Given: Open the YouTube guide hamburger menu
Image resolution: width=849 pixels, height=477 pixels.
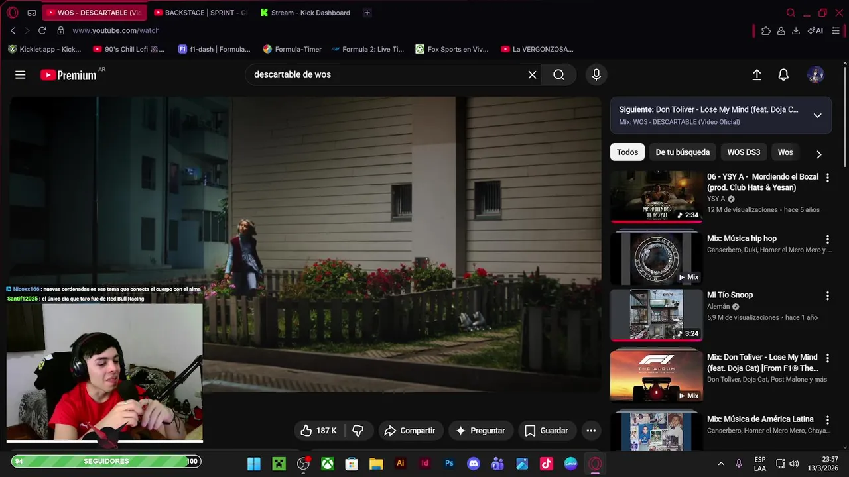Looking at the screenshot, I should [x=21, y=75].
